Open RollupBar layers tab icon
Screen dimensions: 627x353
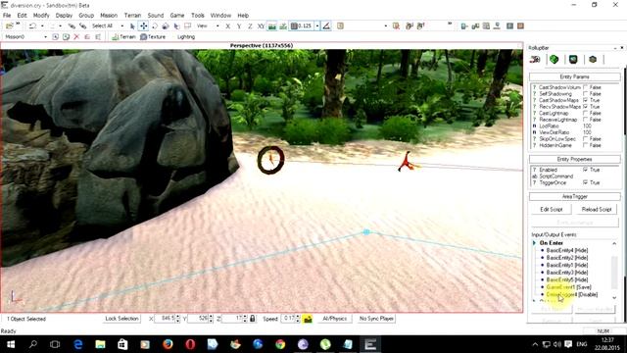[593, 60]
